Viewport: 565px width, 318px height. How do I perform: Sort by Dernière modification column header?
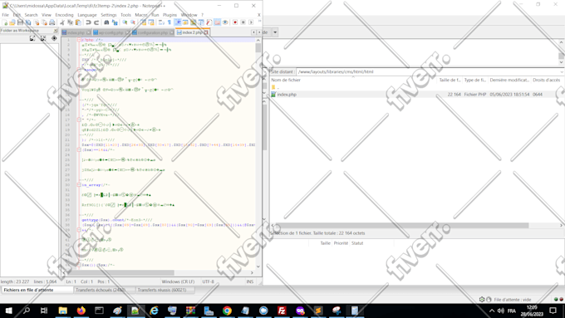(509, 80)
